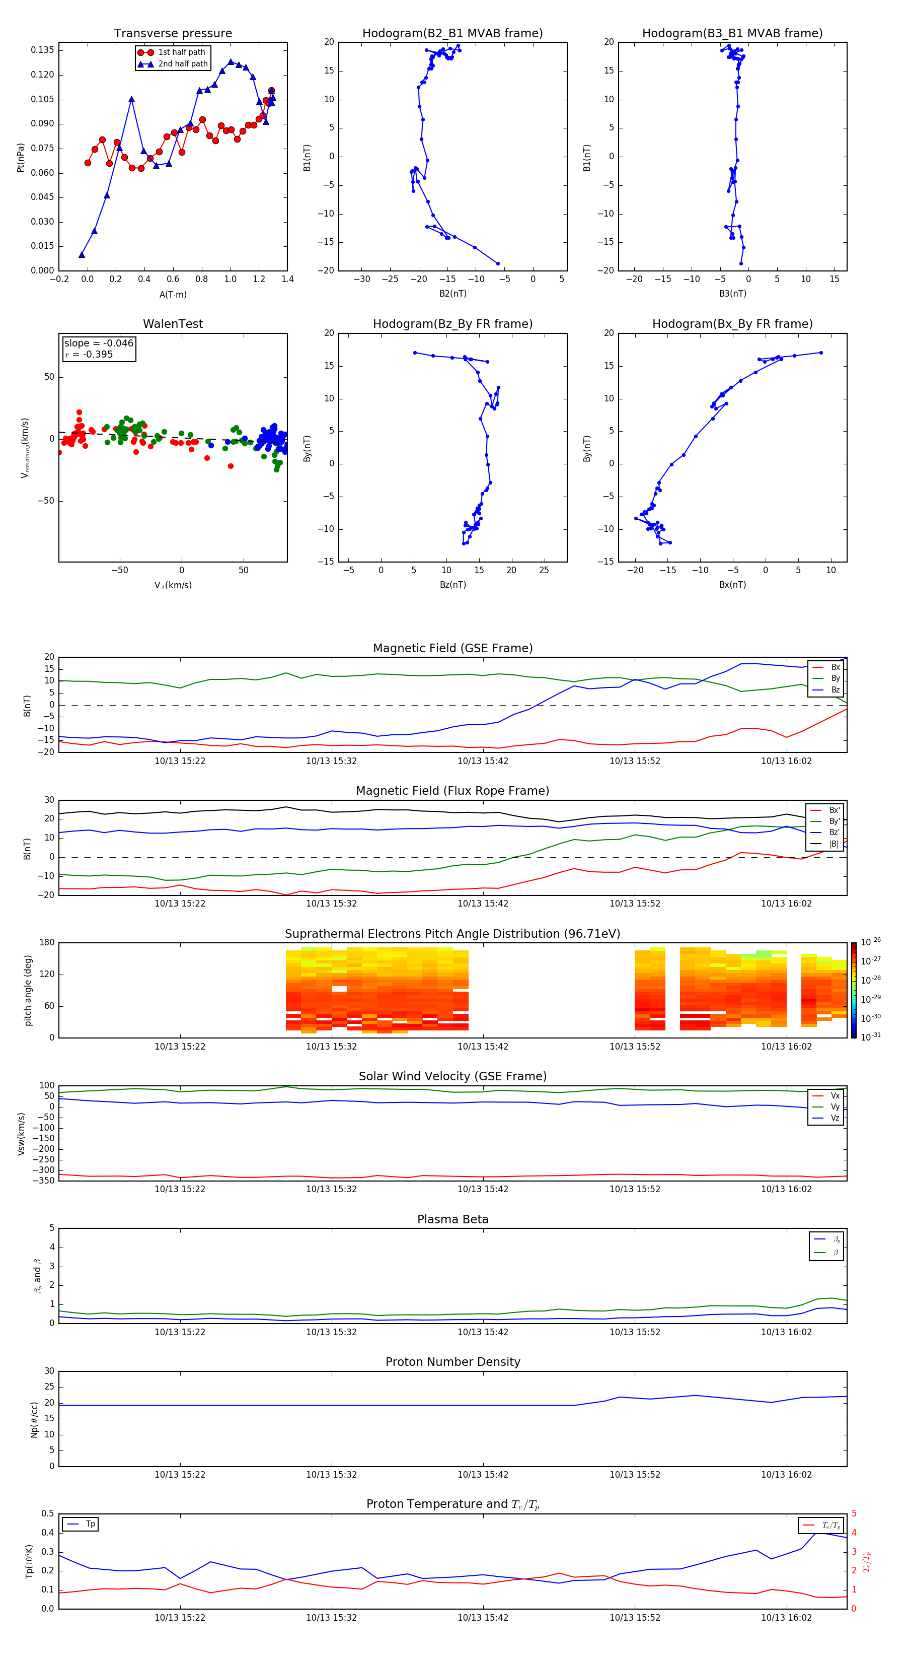The image size is (906, 1662).
Task: Click the 'Hodogram(Bz_By FR frame)' title
Action: 452,324
